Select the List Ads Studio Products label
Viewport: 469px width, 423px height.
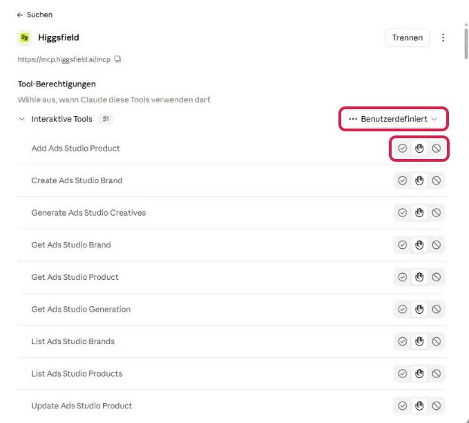(x=77, y=374)
